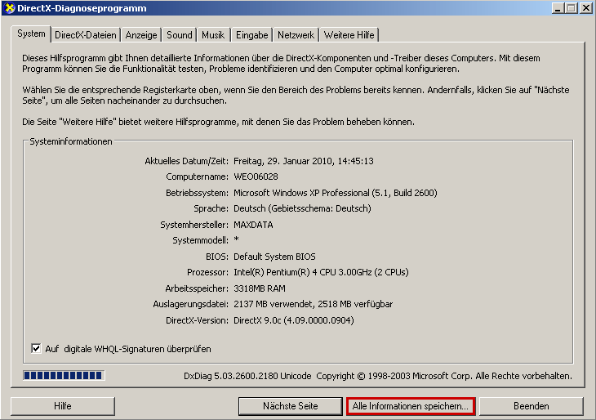Click DirectX 9.0c version value
Image resolution: width=596 pixels, height=420 pixels.
coord(293,320)
